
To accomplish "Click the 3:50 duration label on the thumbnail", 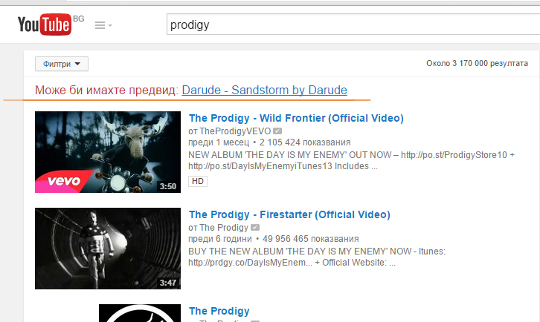I will (x=168, y=186).
